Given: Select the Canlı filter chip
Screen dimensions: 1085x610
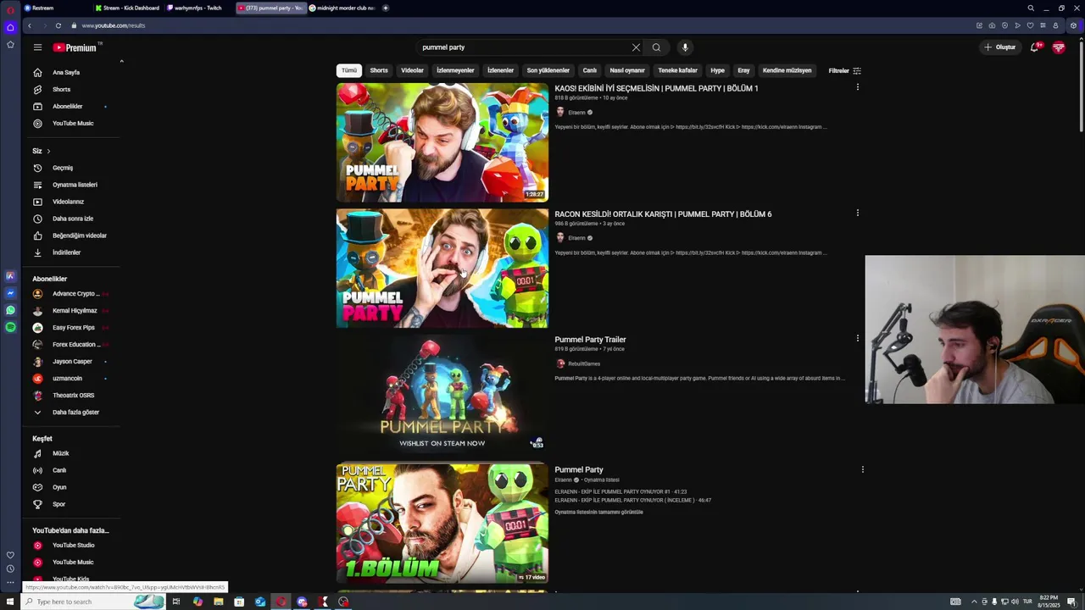Looking at the screenshot, I should tap(590, 70).
